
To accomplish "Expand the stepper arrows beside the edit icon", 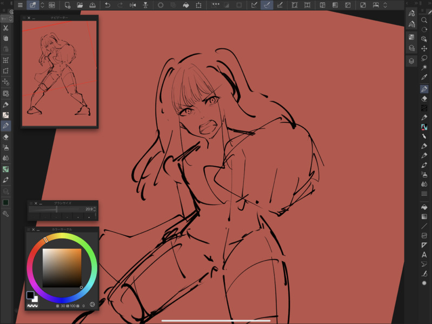I will (42, 5).
